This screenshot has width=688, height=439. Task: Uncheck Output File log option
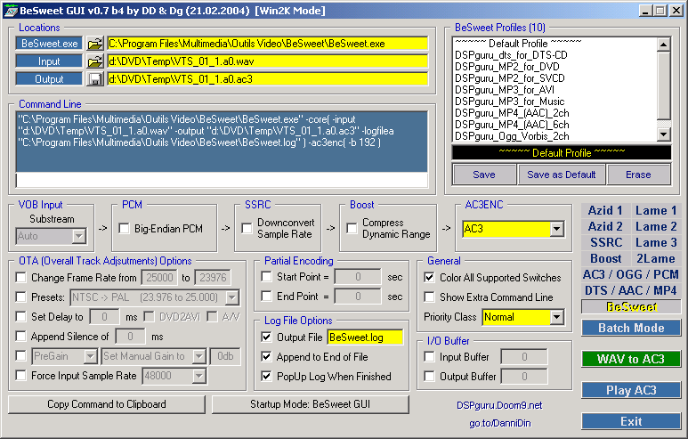(x=266, y=337)
